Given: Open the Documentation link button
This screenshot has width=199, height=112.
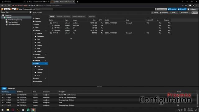Looking at the screenshot, I should pyautogui.click(x=161, y=9).
